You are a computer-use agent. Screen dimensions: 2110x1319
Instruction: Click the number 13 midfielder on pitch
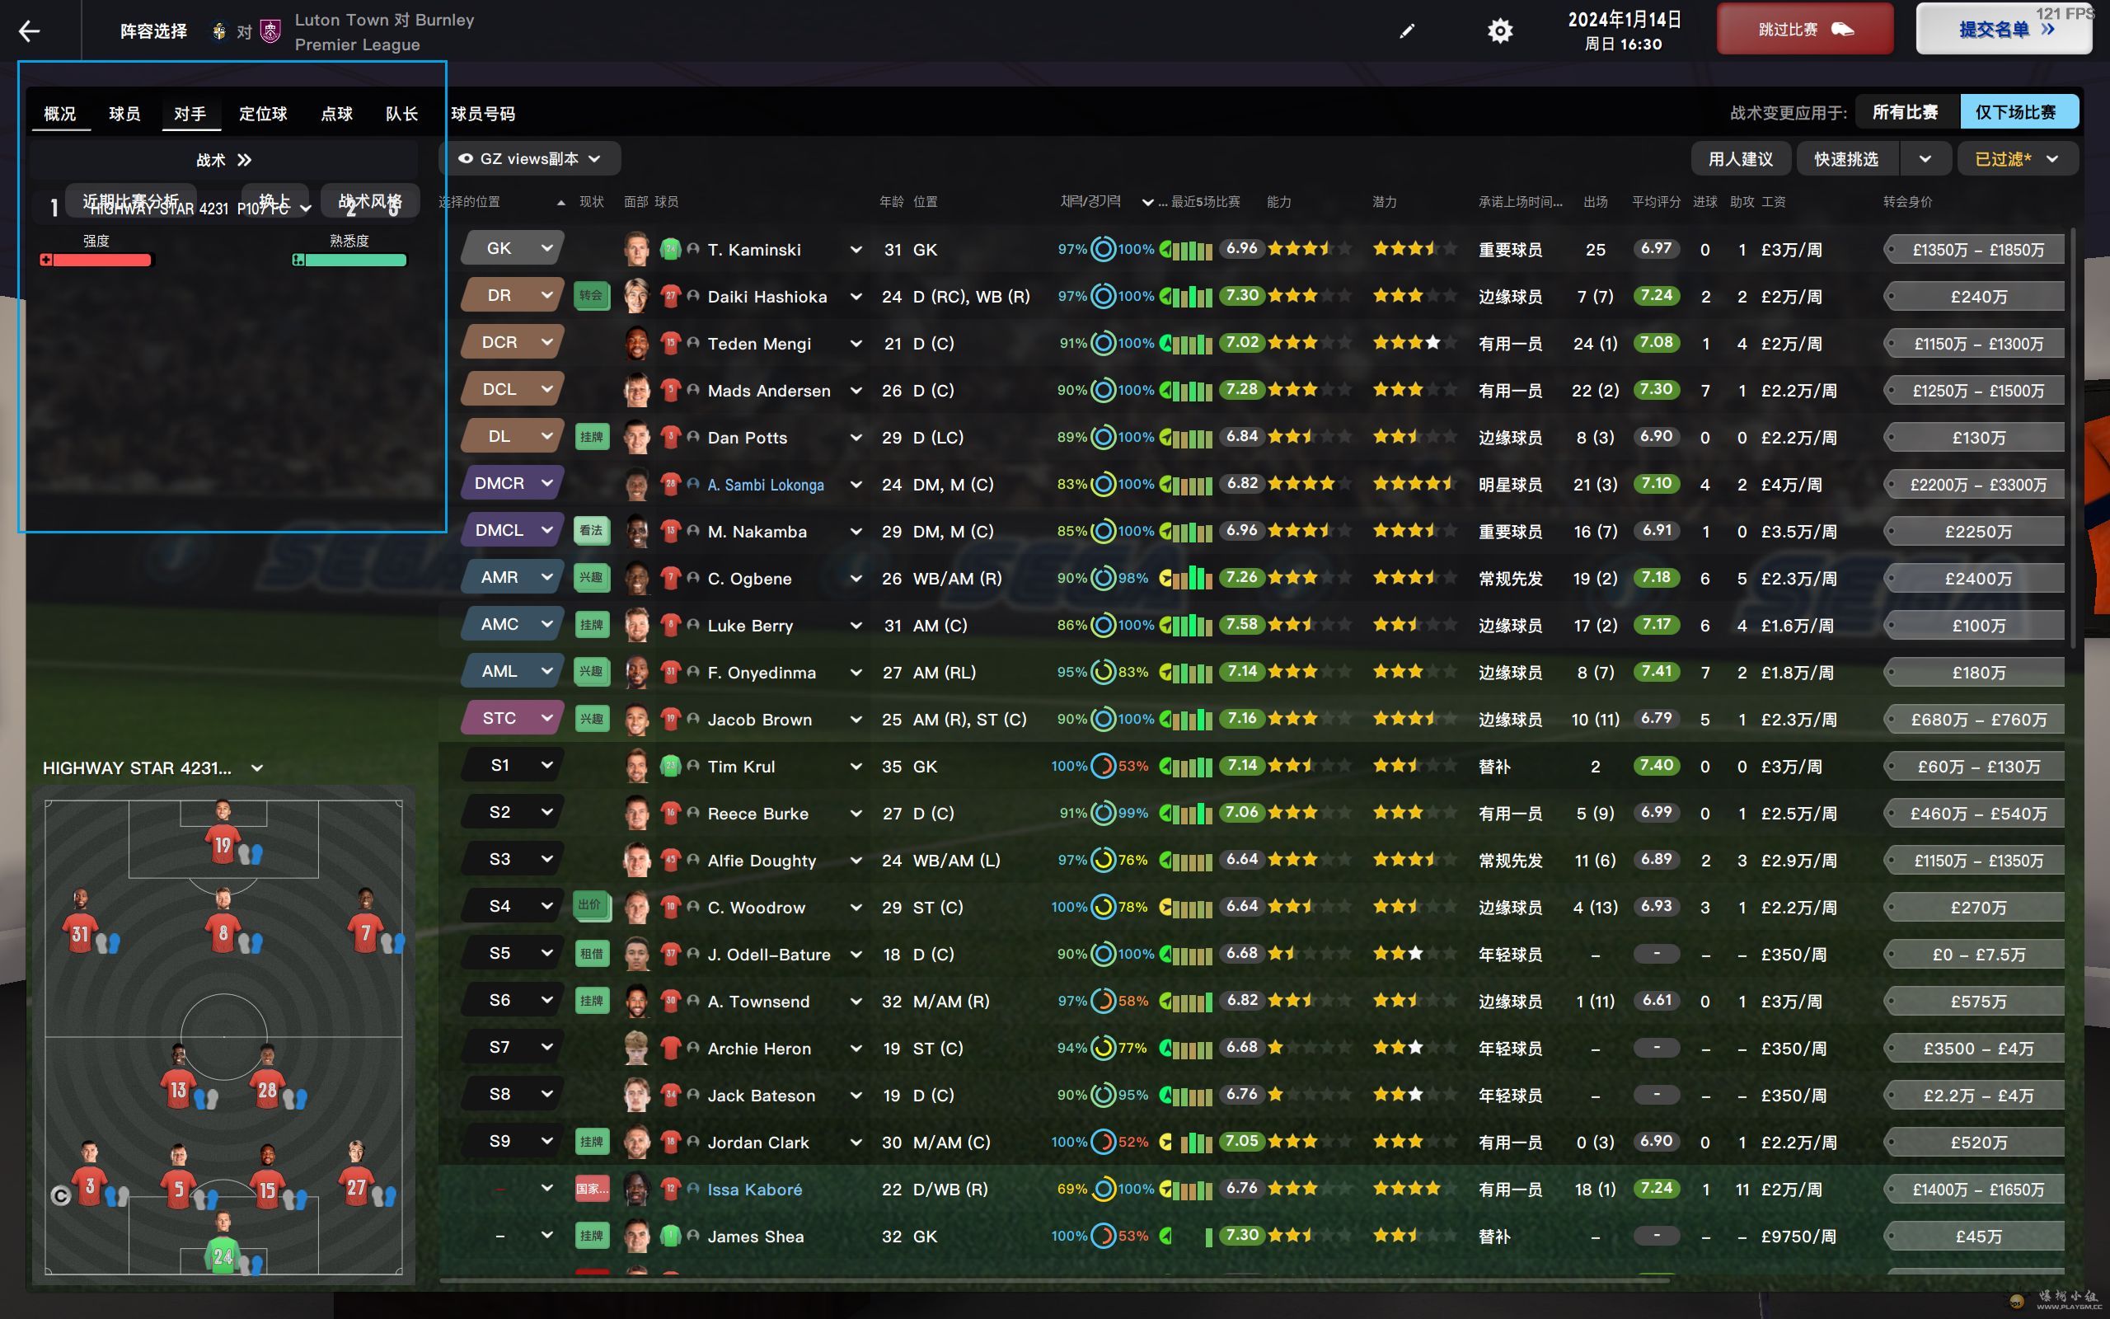pyautogui.click(x=178, y=1078)
